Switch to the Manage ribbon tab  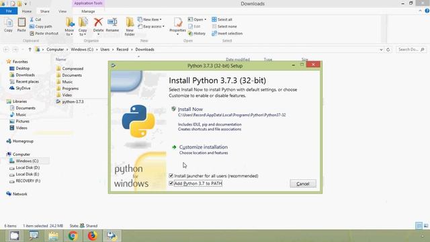click(x=88, y=11)
